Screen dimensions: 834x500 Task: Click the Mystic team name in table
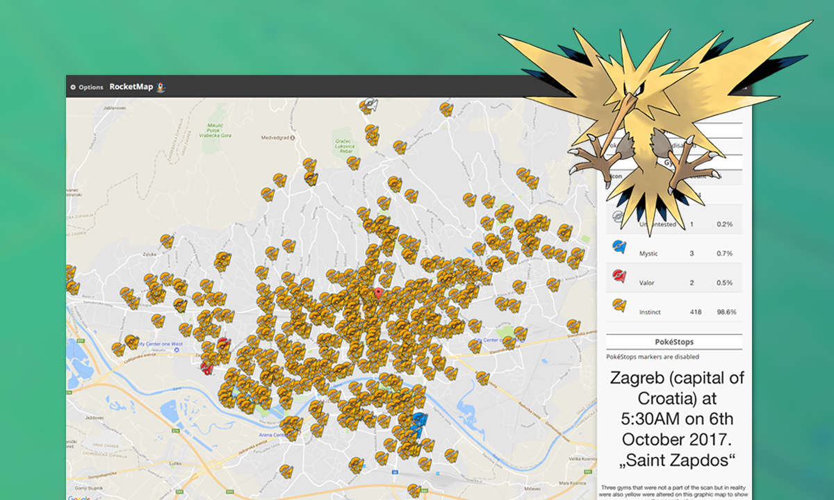click(x=648, y=253)
